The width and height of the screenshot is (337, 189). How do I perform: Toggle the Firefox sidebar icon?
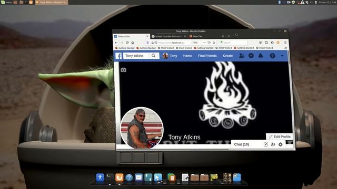pos(266,43)
